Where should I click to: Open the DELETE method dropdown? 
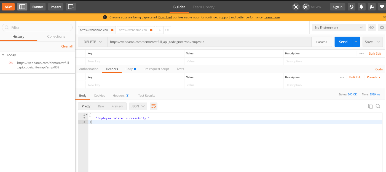tap(93, 42)
